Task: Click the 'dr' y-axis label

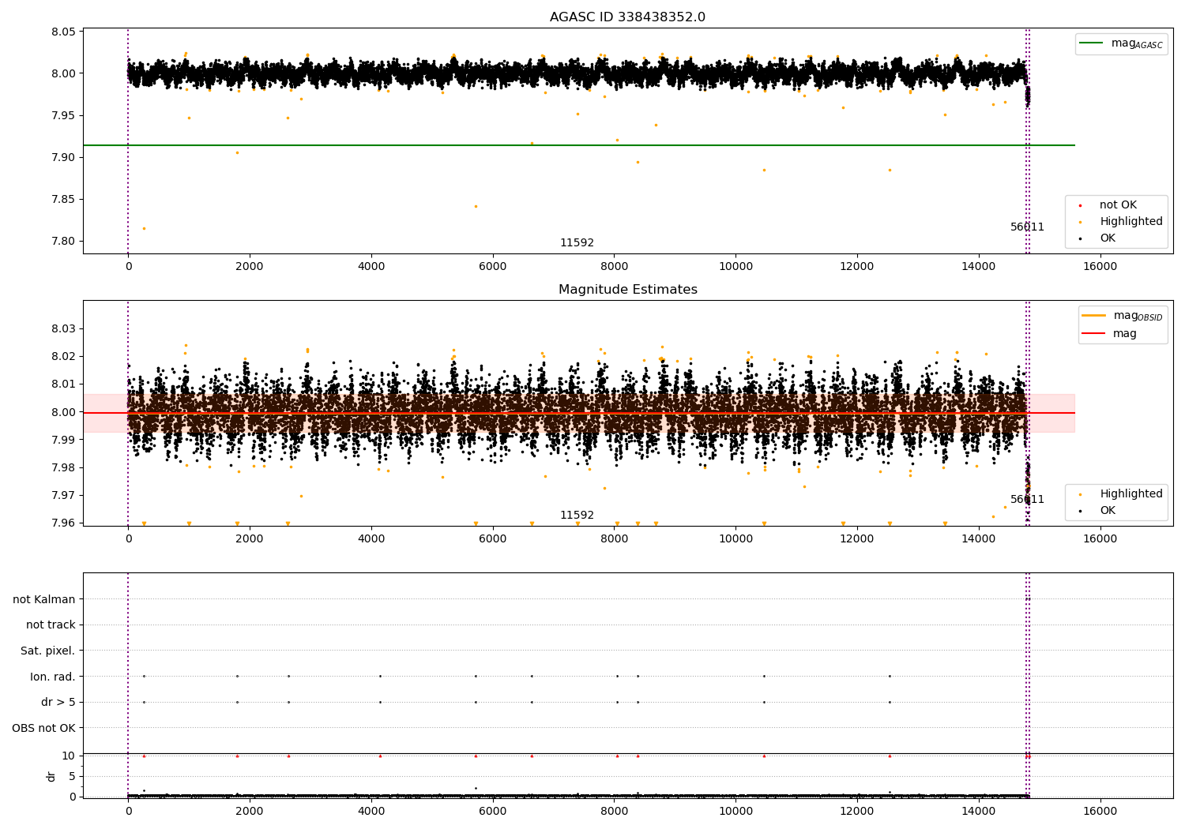Action: coord(51,776)
